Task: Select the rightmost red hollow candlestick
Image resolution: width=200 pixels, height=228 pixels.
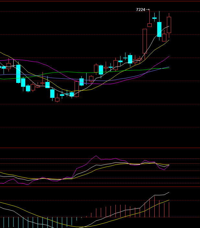Action: click(x=169, y=25)
